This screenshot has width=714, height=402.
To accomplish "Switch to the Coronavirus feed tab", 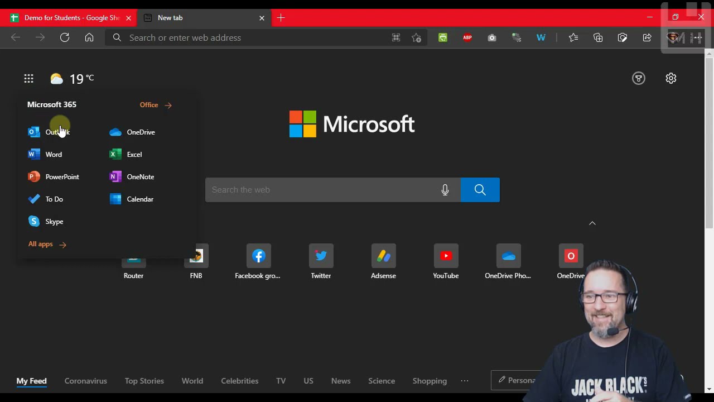I will [85, 381].
